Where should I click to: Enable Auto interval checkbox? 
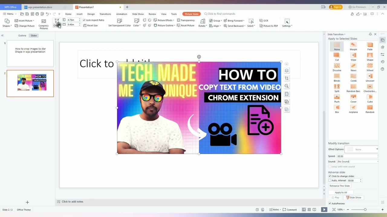[330, 180]
